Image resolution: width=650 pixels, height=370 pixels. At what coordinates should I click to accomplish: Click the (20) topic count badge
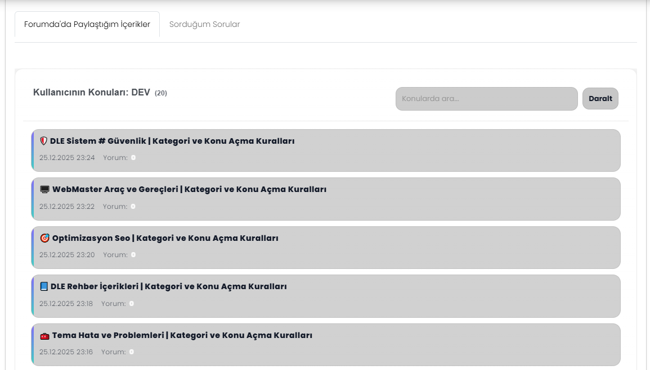click(161, 93)
